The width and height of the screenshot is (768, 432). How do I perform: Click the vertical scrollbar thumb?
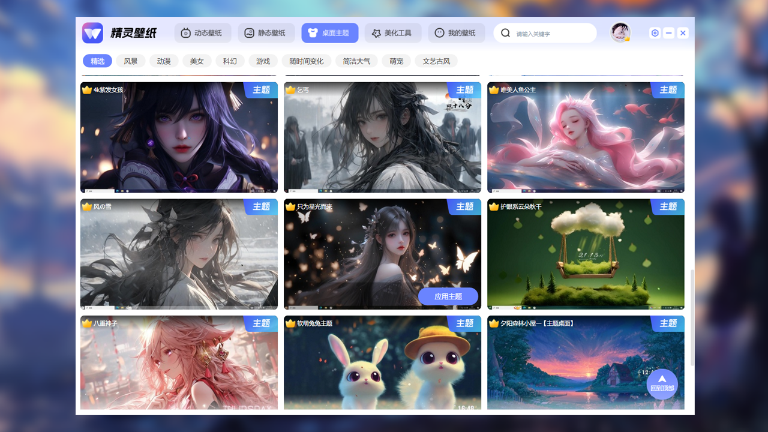click(x=692, y=318)
